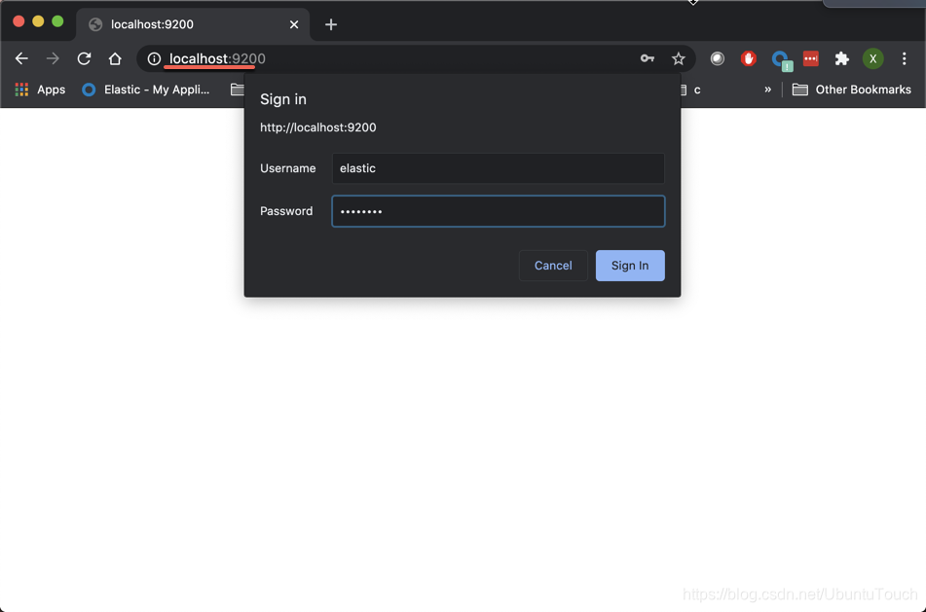926x612 pixels.
Task: Open the browser home page icon
Action: pyautogui.click(x=115, y=58)
